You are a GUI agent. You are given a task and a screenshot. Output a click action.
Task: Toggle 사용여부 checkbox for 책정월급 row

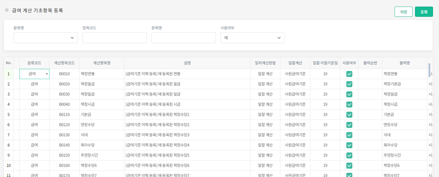pos(349,84)
